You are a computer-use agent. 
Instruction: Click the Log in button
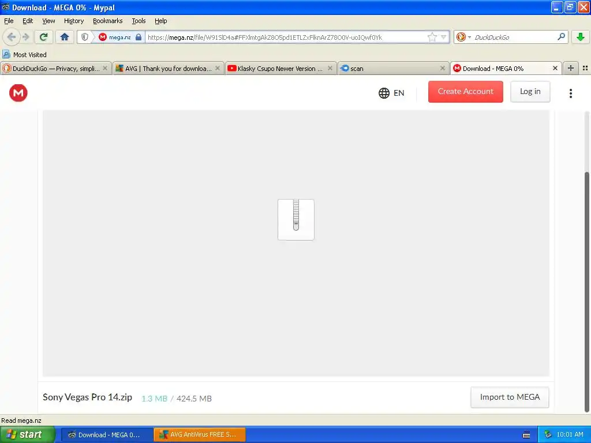[530, 92]
